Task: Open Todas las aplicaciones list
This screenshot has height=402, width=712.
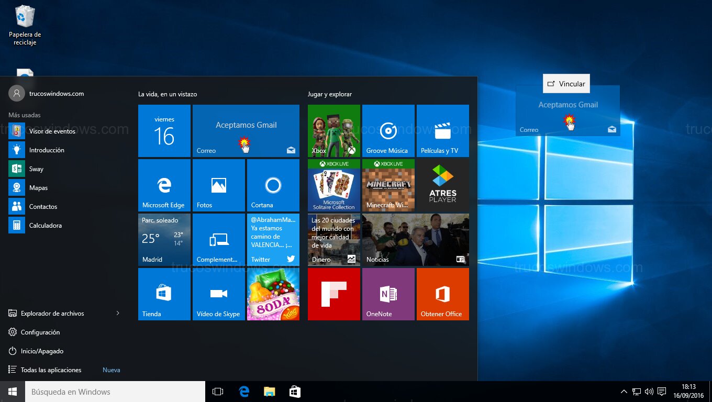Action: point(51,370)
